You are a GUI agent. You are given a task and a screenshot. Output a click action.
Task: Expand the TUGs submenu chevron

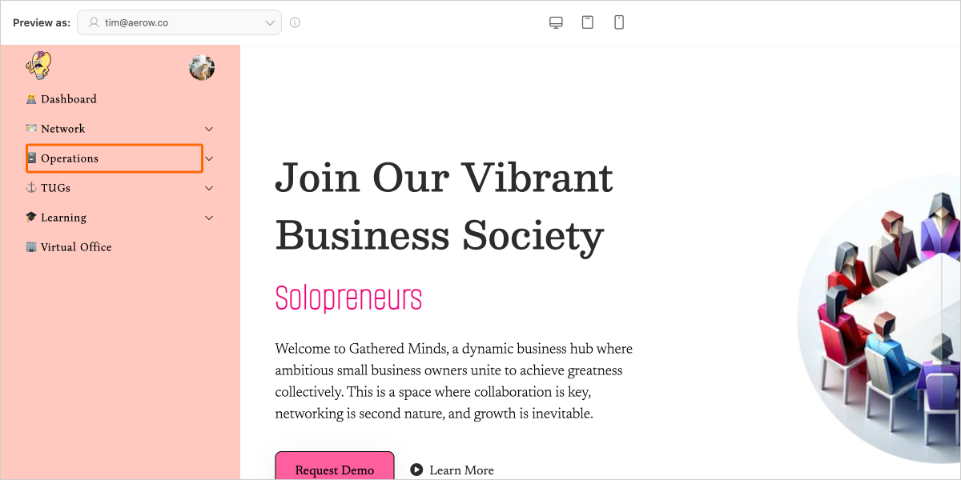click(209, 188)
